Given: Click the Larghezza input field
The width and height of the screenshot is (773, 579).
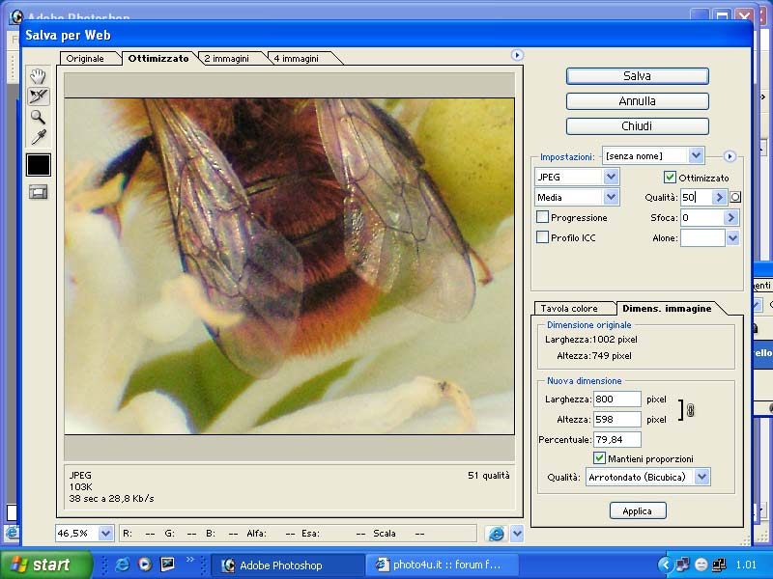Looking at the screenshot, I should pyautogui.click(x=616, y=399).
